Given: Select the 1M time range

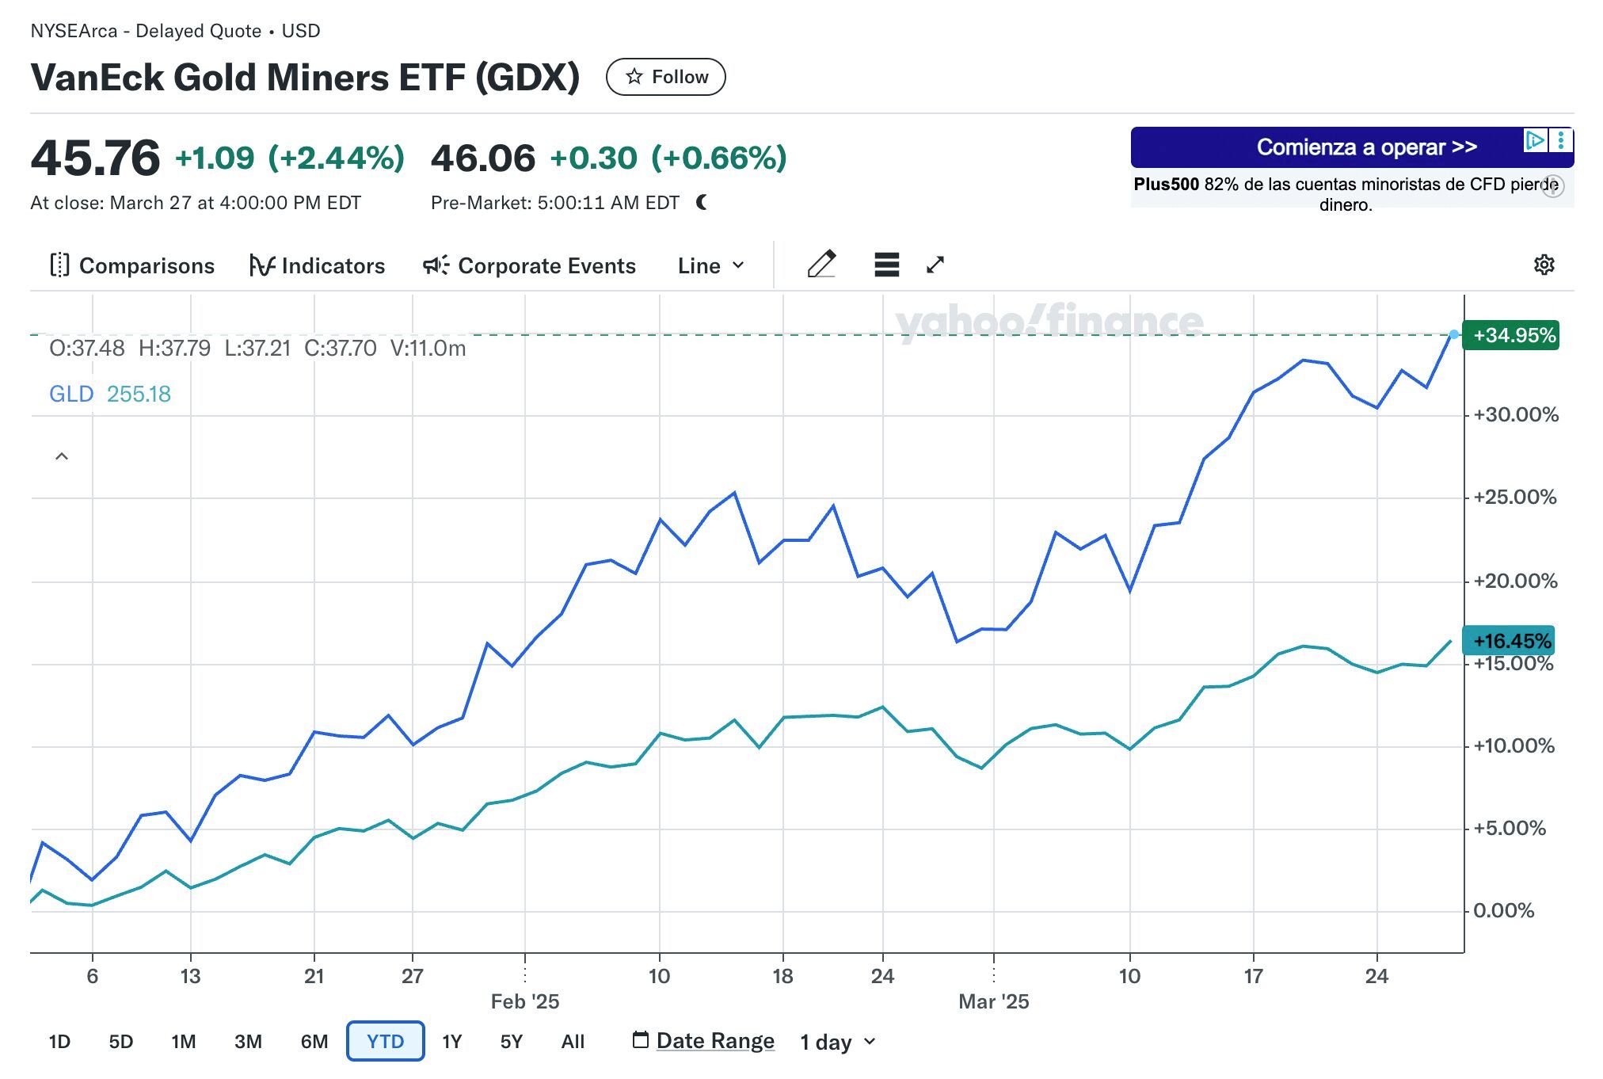Looking at the screenshot, I should click(x=183, y=1041).
